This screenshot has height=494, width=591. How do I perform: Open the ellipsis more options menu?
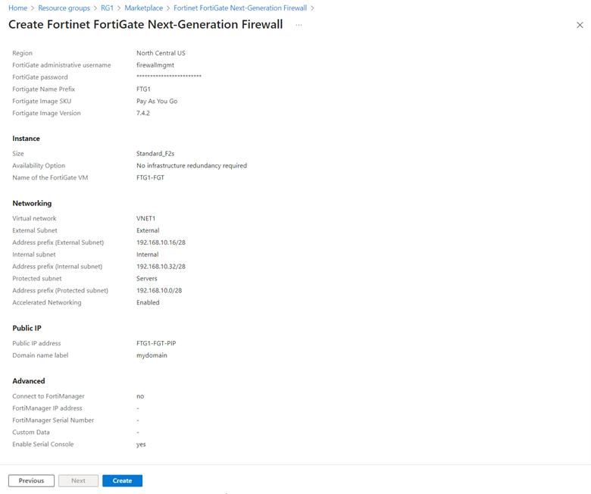(299, 25)
